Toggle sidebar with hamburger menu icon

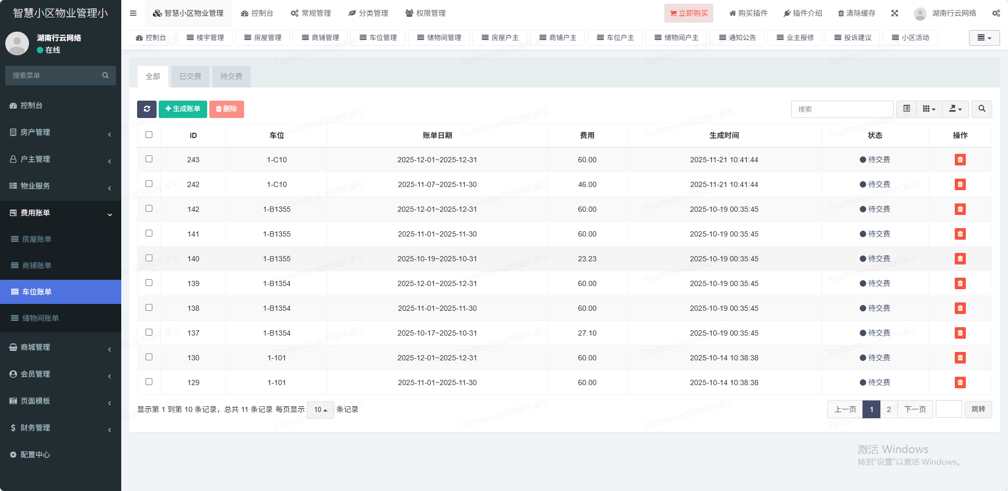click(x=133, y=13)
